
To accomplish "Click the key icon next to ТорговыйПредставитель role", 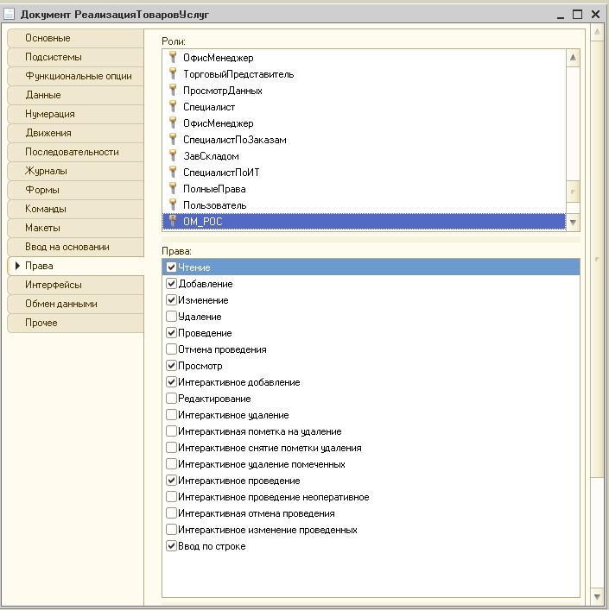I will click(x=173, y=73).
